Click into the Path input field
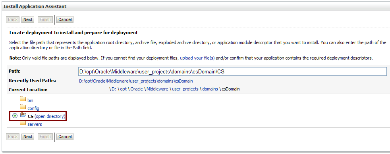This screenshot has width=390, height=154. click(232, 71)
